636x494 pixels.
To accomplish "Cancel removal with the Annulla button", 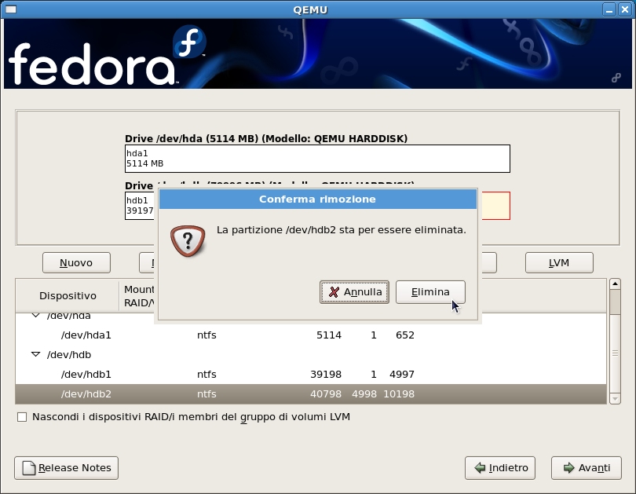I will click(354, 292).
